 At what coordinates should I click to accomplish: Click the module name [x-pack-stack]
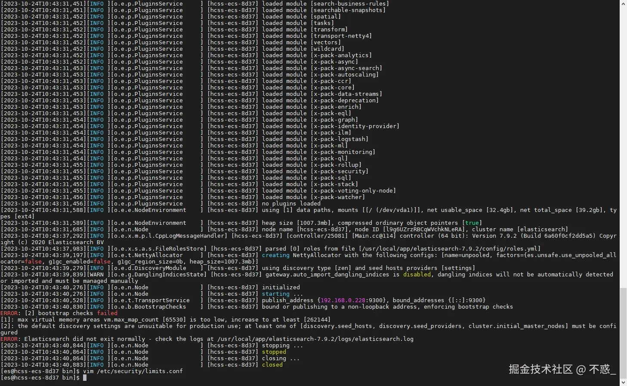click(x=334, y=184)
